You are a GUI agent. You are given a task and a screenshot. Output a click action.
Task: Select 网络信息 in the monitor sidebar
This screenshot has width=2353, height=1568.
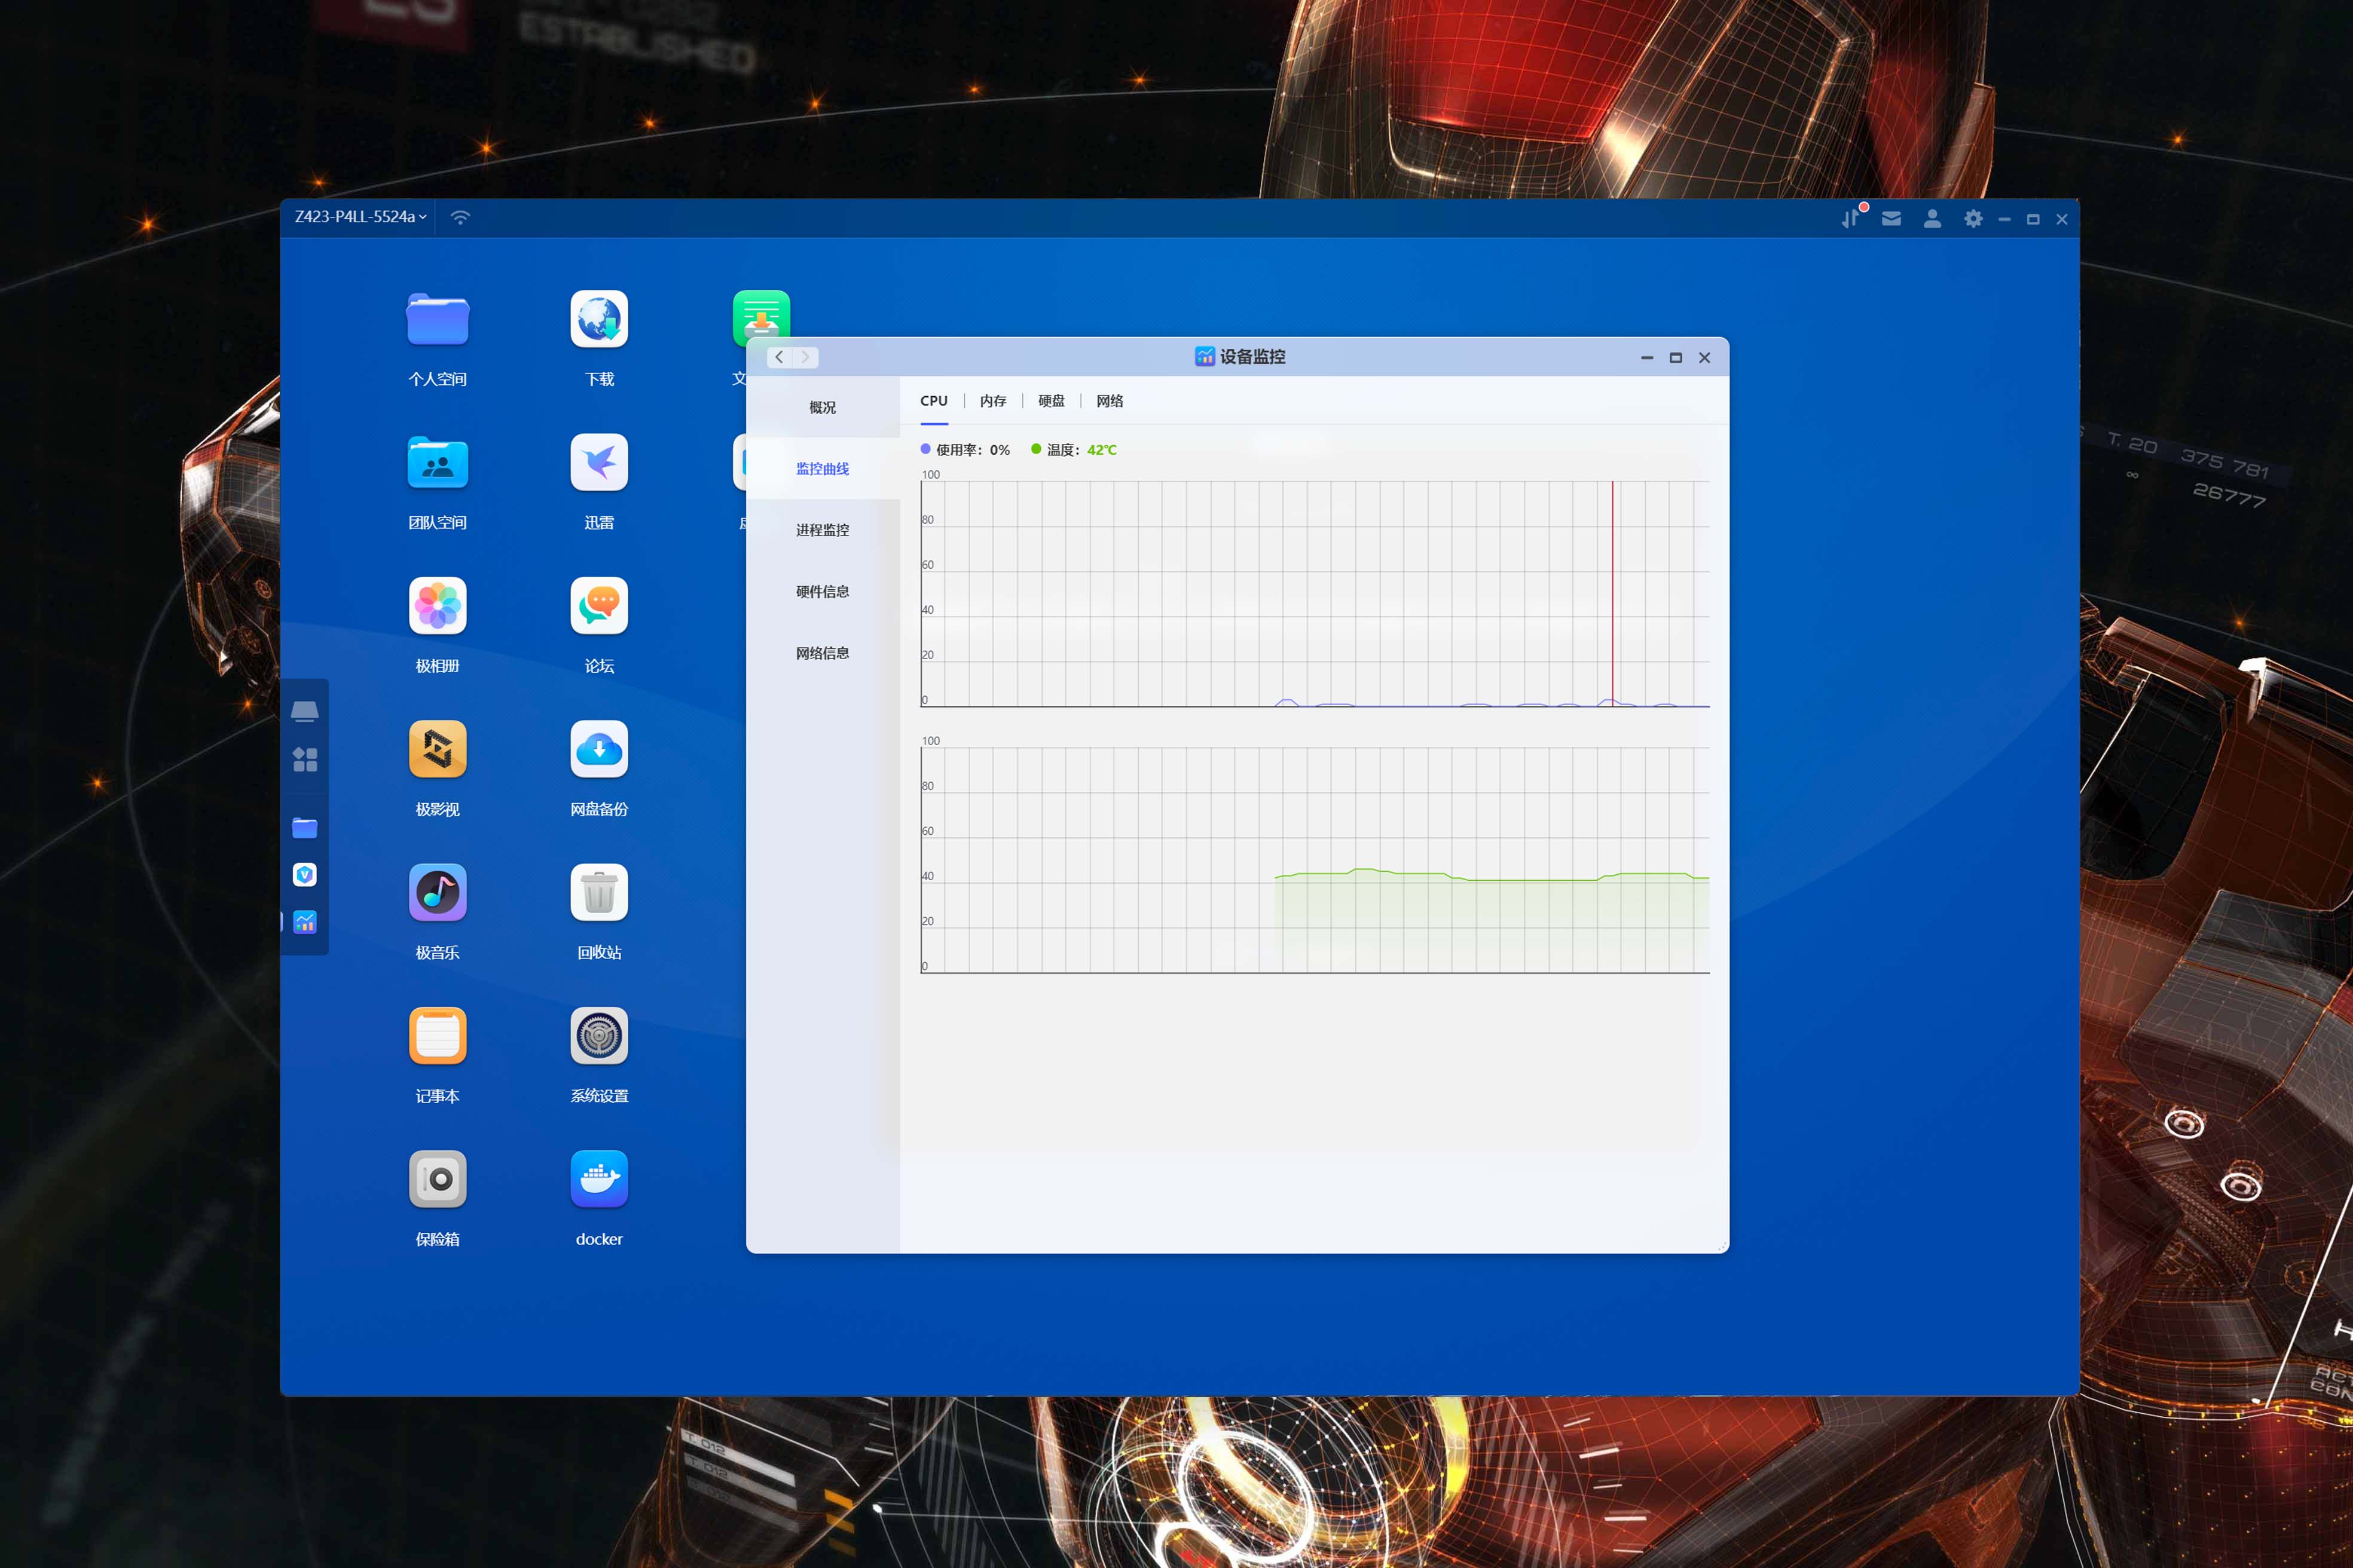click(x=823, y=653)
